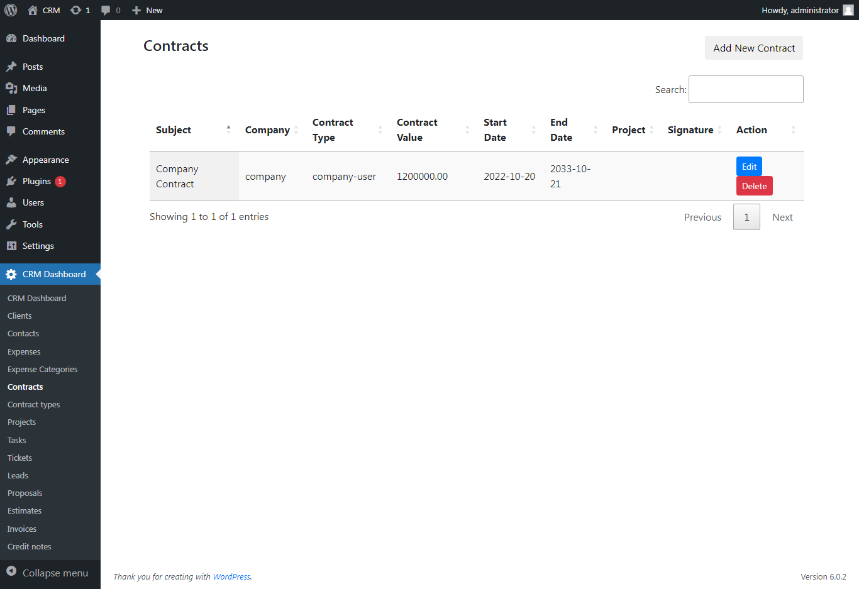The height and width of the screenshot is (589, 859).
Task: Click the Dashboard gauge icon in sidebar
Action: click(11, 38)
